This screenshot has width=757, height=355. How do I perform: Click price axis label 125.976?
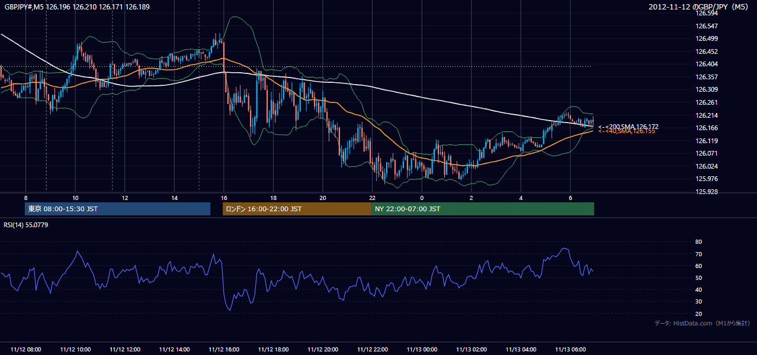pyautogui.click(x=706, y=179)
